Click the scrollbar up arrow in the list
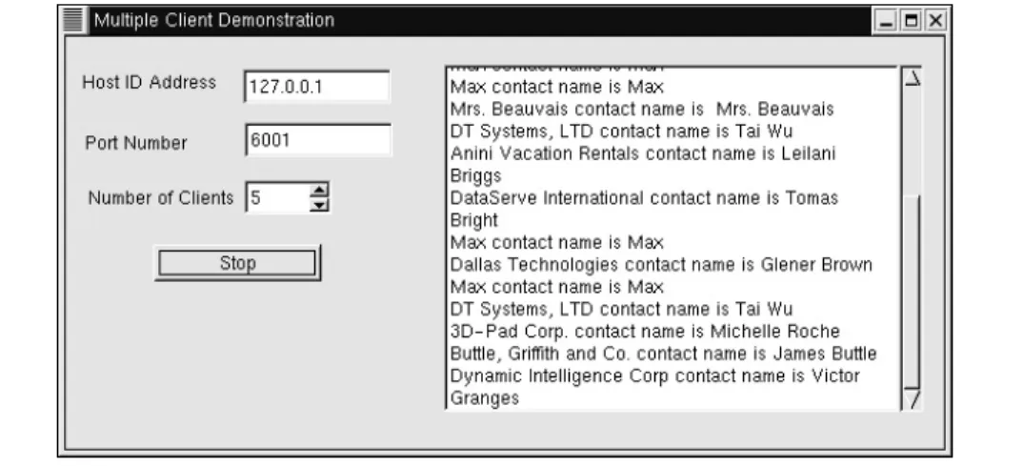 tap(912, 78)
